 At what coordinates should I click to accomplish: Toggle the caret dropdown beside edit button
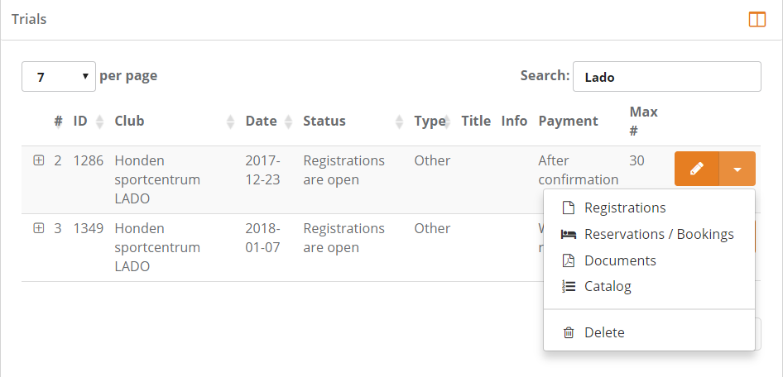coord(737,169)
